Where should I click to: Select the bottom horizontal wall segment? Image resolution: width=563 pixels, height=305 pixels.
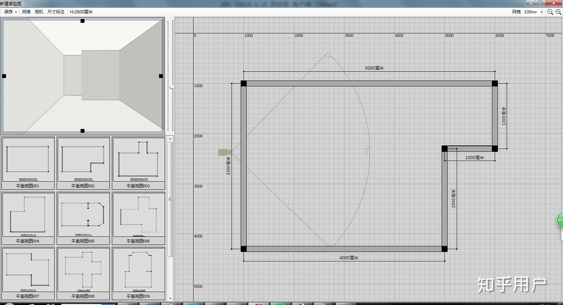344,249
